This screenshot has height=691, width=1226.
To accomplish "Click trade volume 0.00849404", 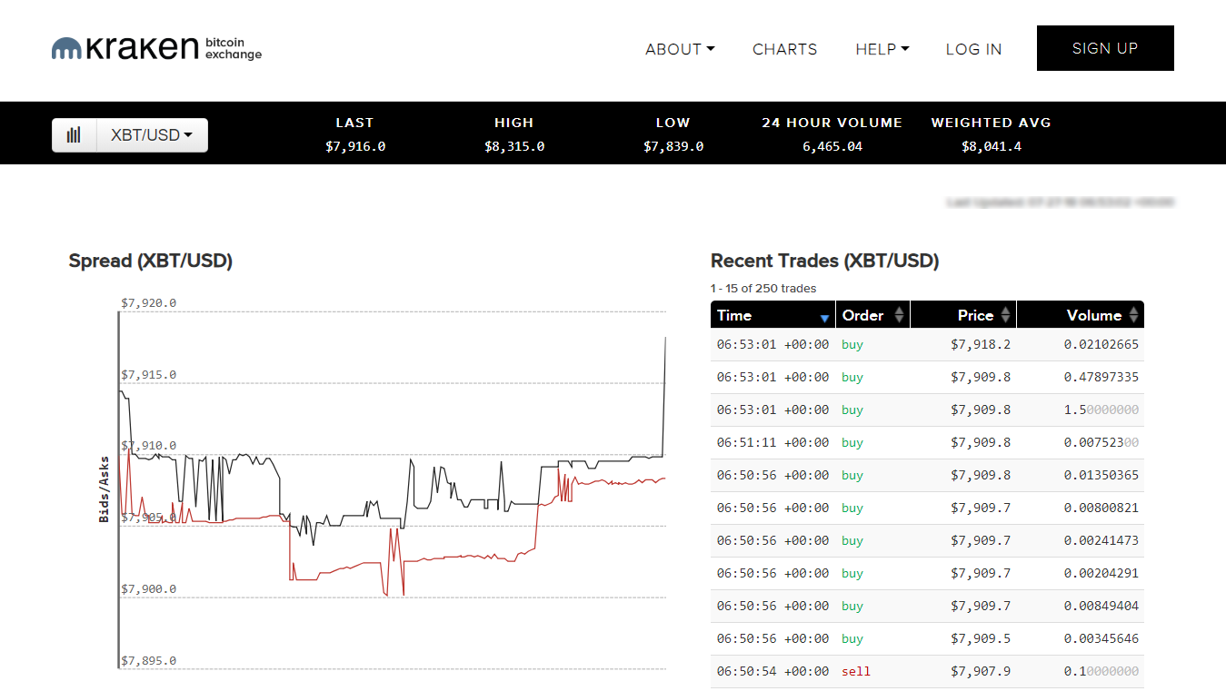I will click(x=1101, y=606).
